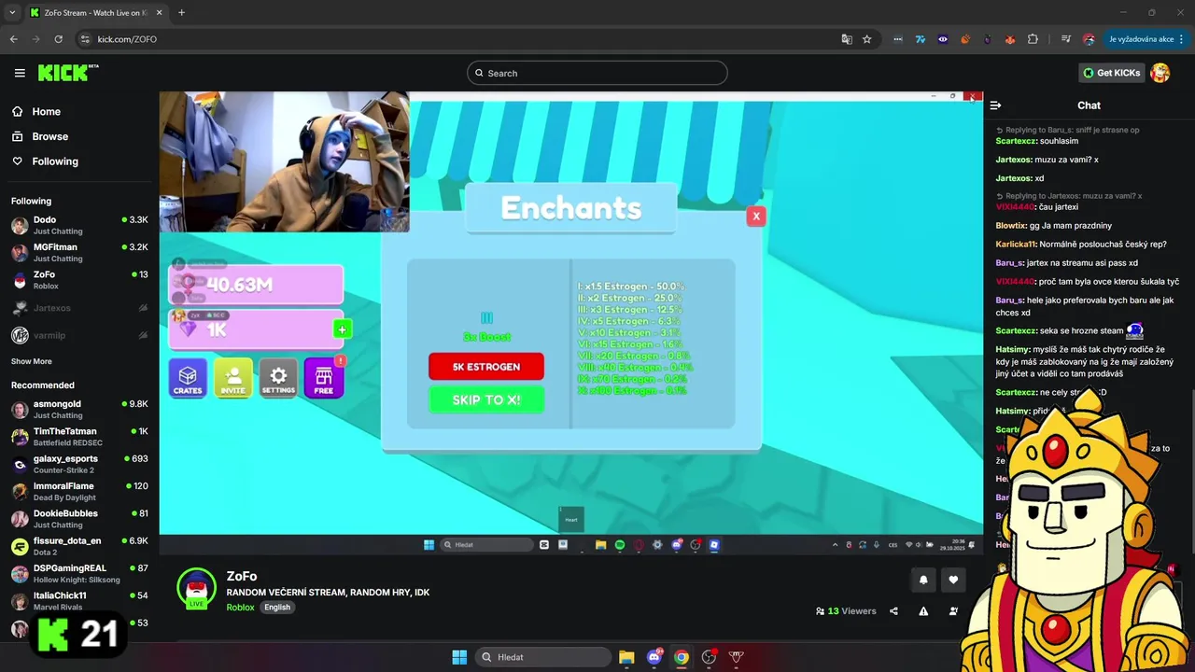Click the Je vyžadována akce button
Screen dimensions: 1195x672
pos(1146,39)
